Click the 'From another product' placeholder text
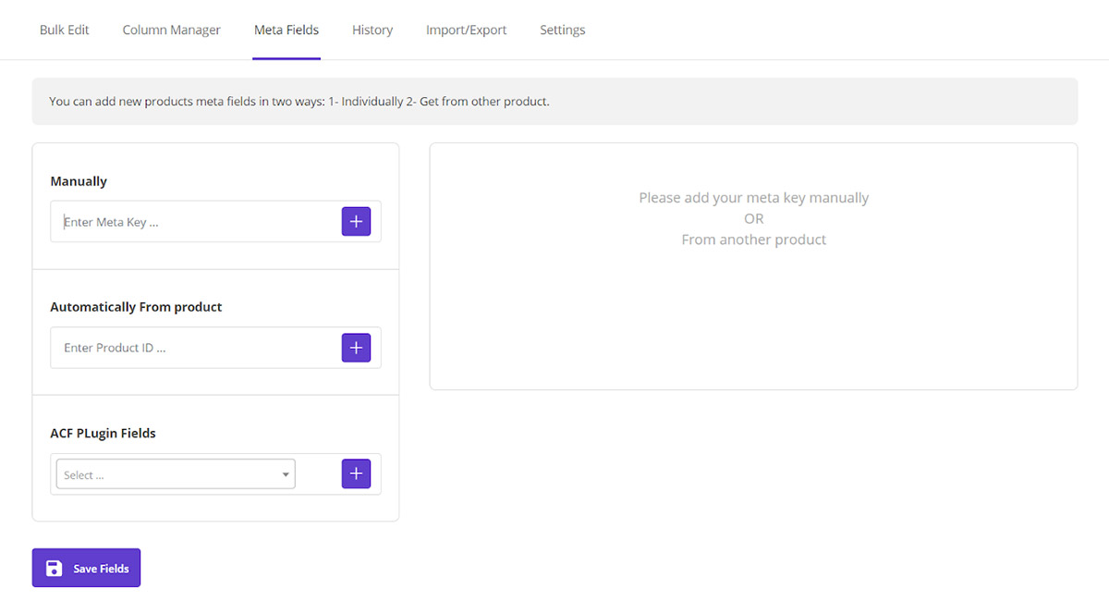The height and width of the screenshot is (614, 1109). (754, 239)
